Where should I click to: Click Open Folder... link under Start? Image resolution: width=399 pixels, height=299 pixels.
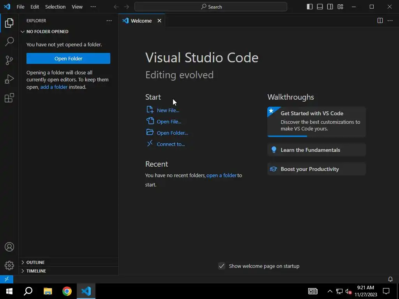pos(172,133)
